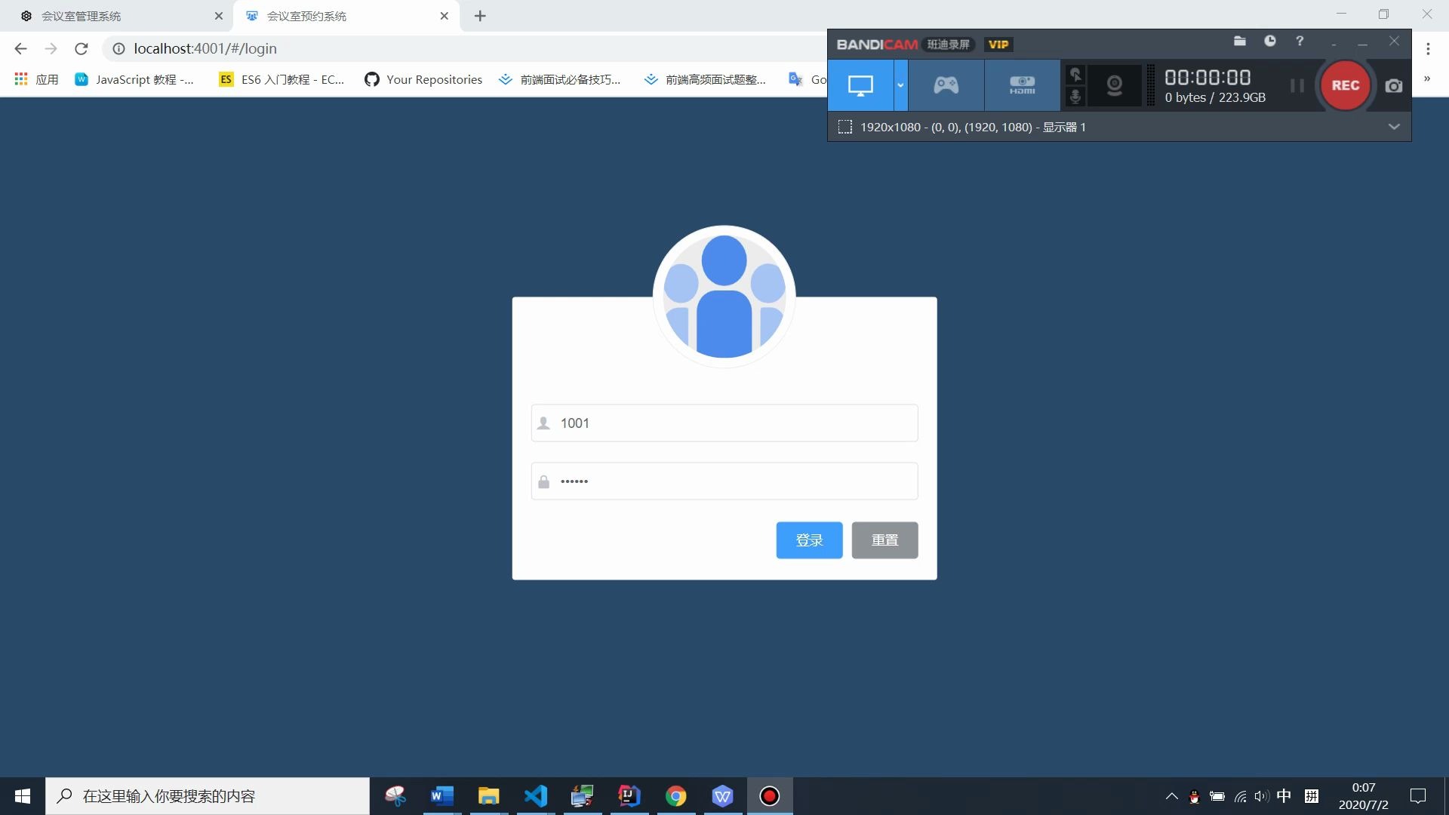Click the Bandicam screenshot camera icon
The image size is (1449, 815).
point(1393,85)
